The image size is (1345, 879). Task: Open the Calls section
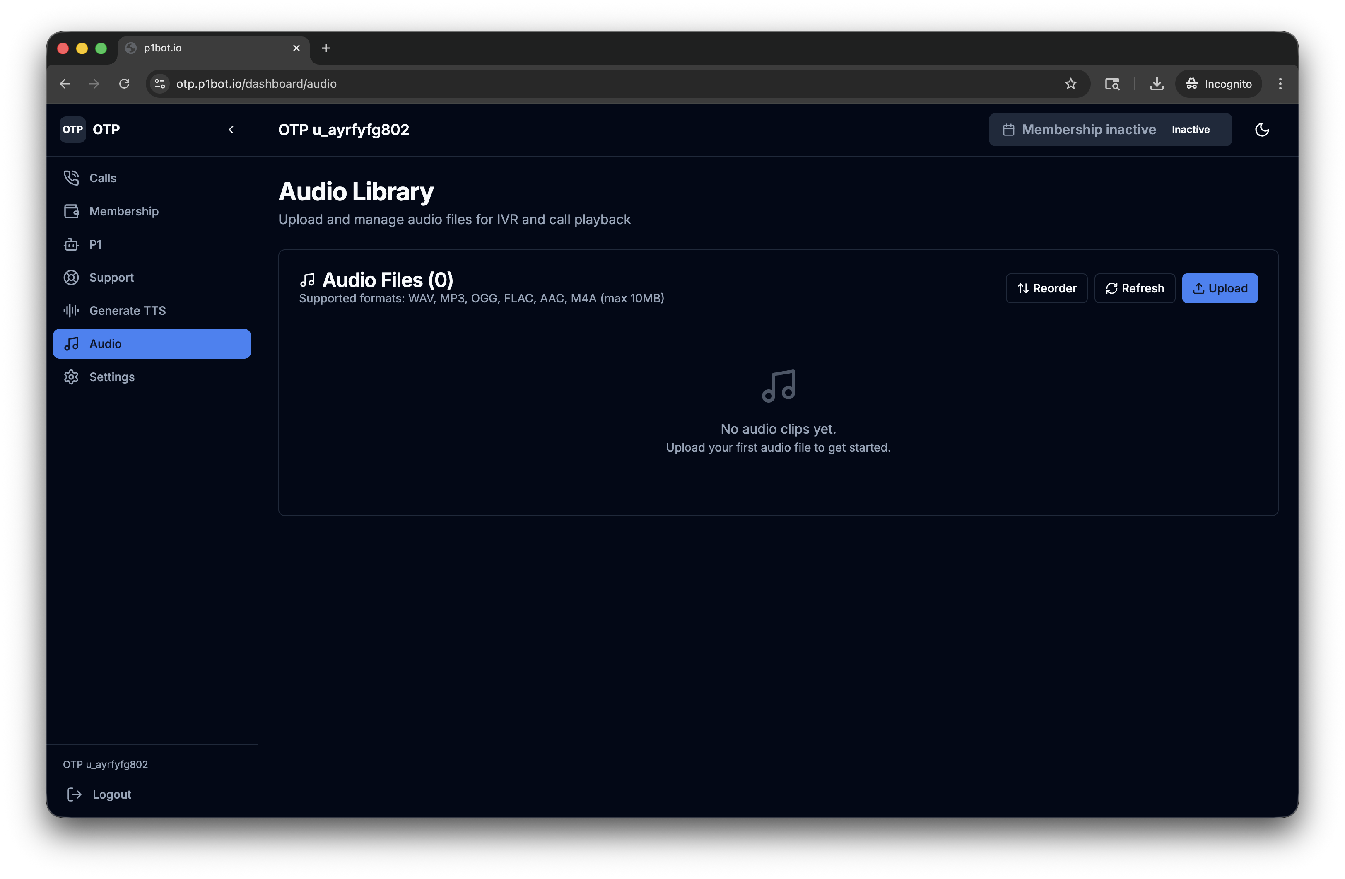pyautogui.click(x=102, y=177)
